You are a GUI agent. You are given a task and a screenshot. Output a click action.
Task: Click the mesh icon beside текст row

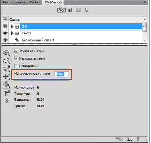17,33
